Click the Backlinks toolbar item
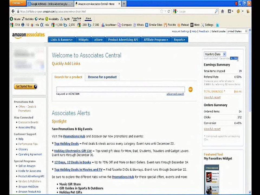The image size is (260, 195). [x=28, y=19]
